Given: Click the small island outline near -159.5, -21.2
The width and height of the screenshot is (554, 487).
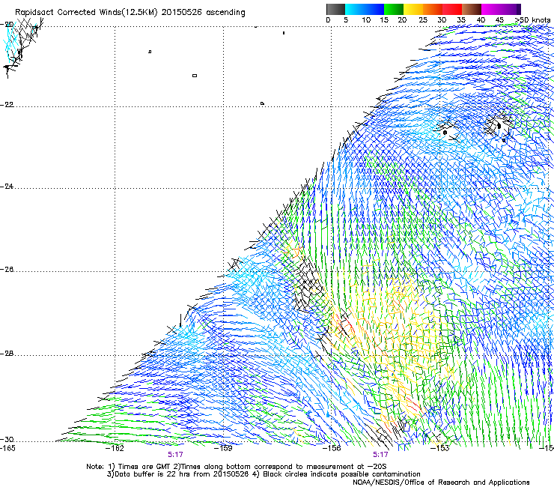Looking at the screenshot, I should tap(195, 76).
